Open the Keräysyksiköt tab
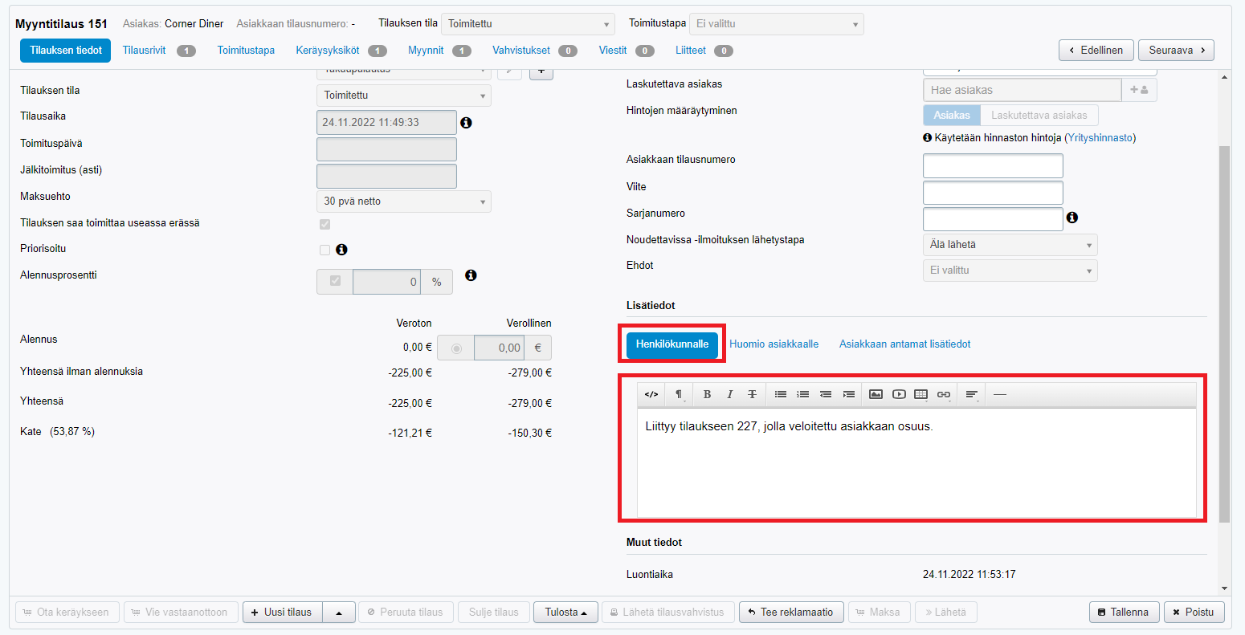Screen dimensions: 1245x635 [328, 51]
